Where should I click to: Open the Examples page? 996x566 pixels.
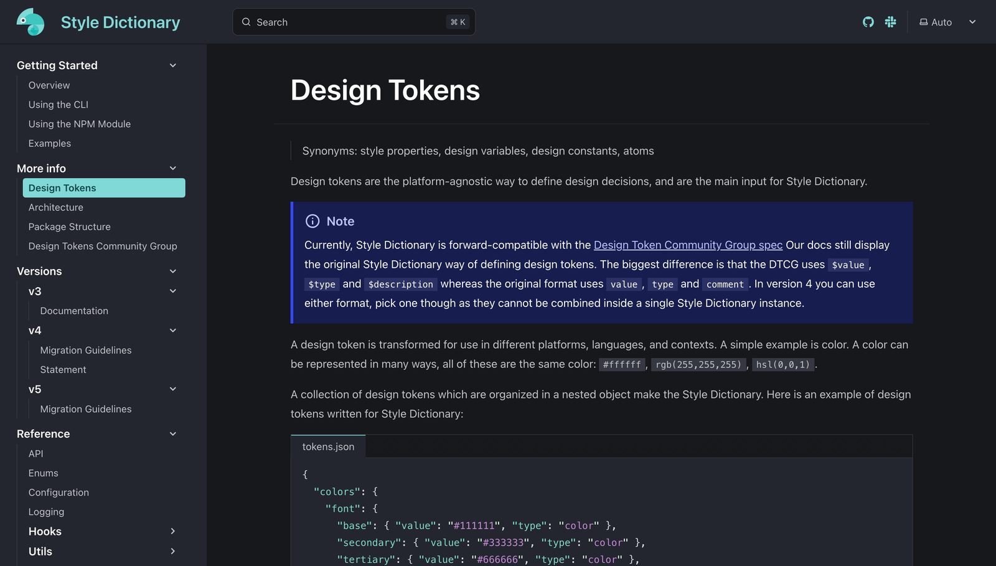click(x=50, y=143)
